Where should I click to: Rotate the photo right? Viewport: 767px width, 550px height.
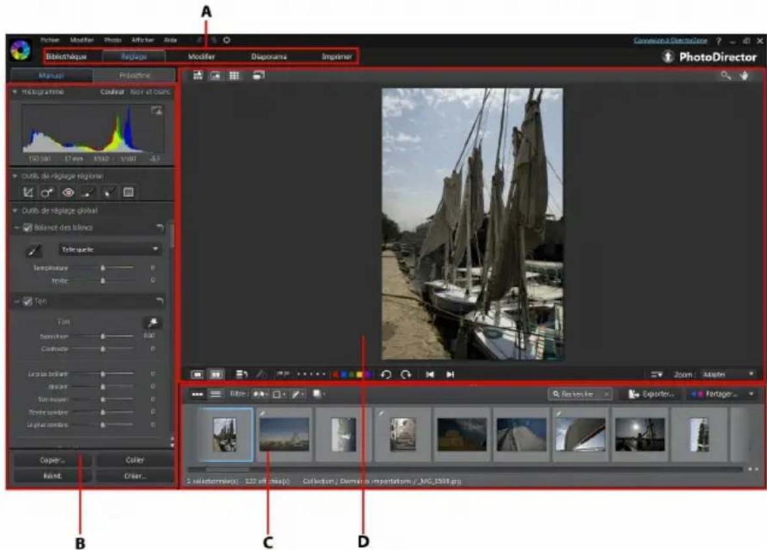tap(406, 374)
